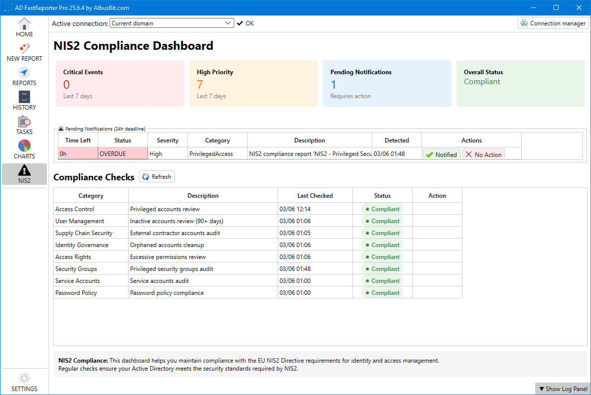Screen dimensions: 591x395
Task: Select the Service Accounts row
Action: click(258, 281)
